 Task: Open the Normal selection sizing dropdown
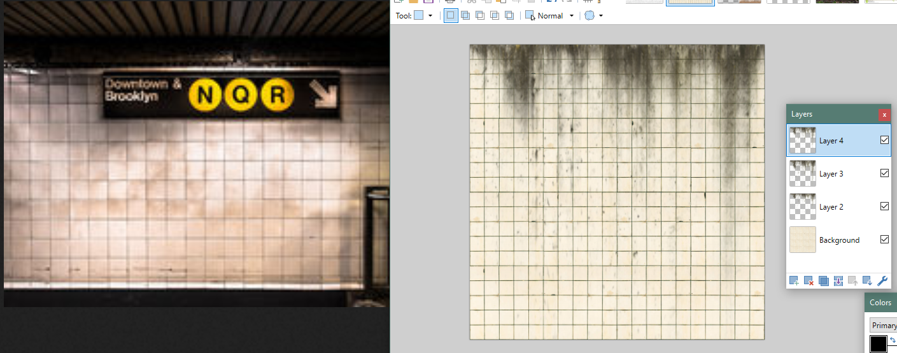(572, 16)
